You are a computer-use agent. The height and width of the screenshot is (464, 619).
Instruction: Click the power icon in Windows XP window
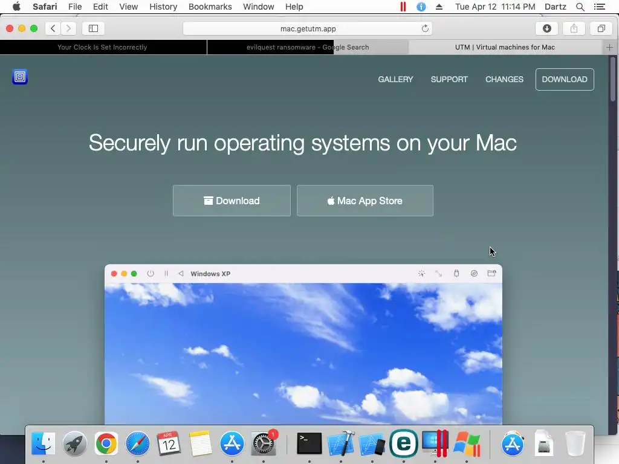click(151, 274)
